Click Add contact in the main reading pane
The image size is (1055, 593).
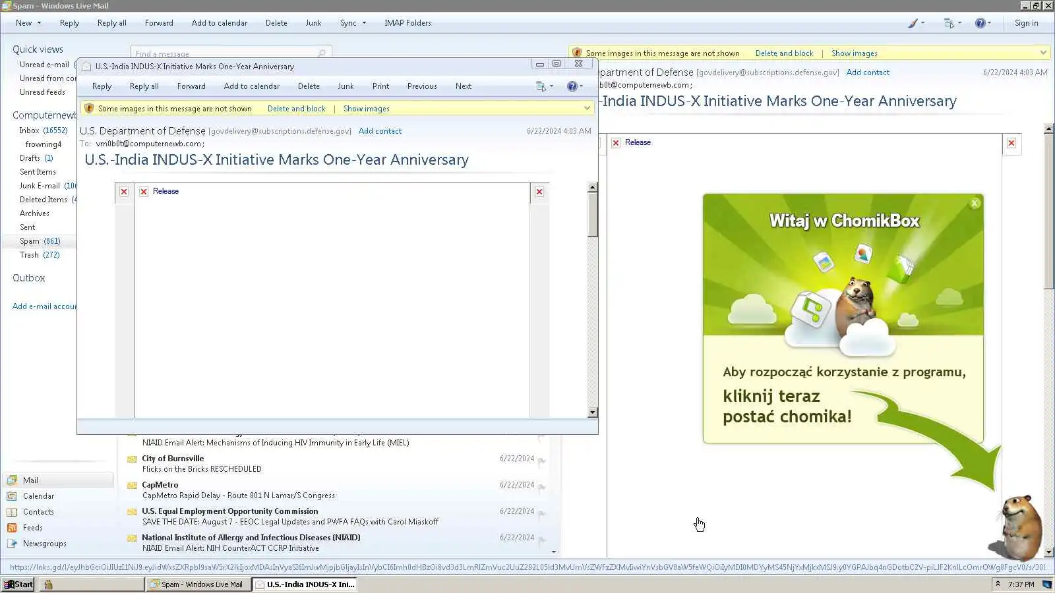click(x=868, y=72)
